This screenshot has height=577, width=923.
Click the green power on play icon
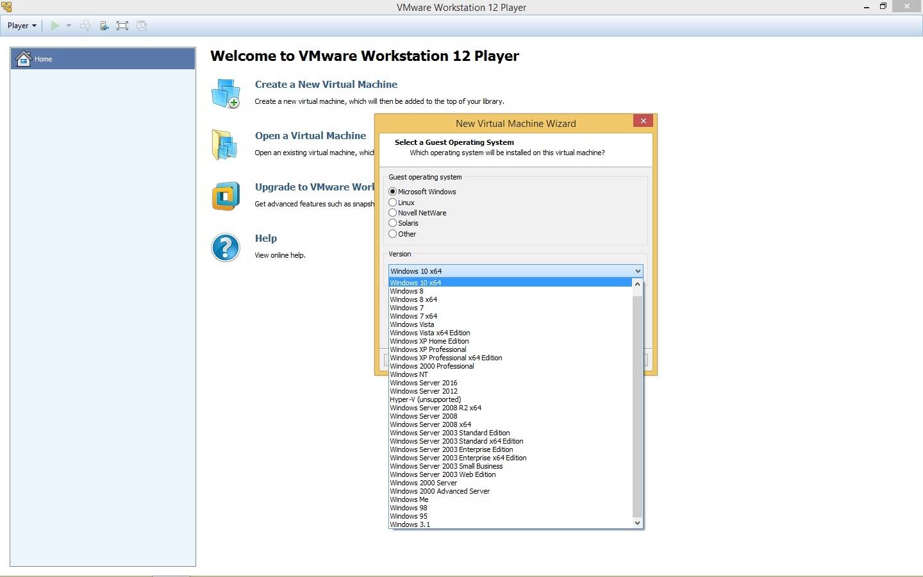click(x=55, y=26)
